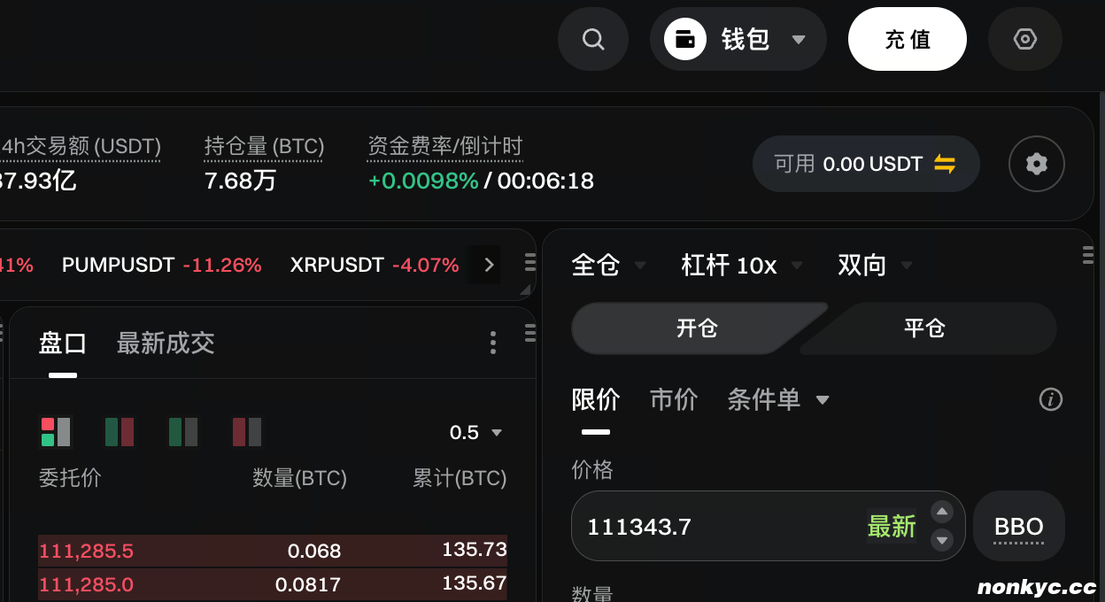Open order book three-dot options menu
1105x602 pixels.
point(493,343)
